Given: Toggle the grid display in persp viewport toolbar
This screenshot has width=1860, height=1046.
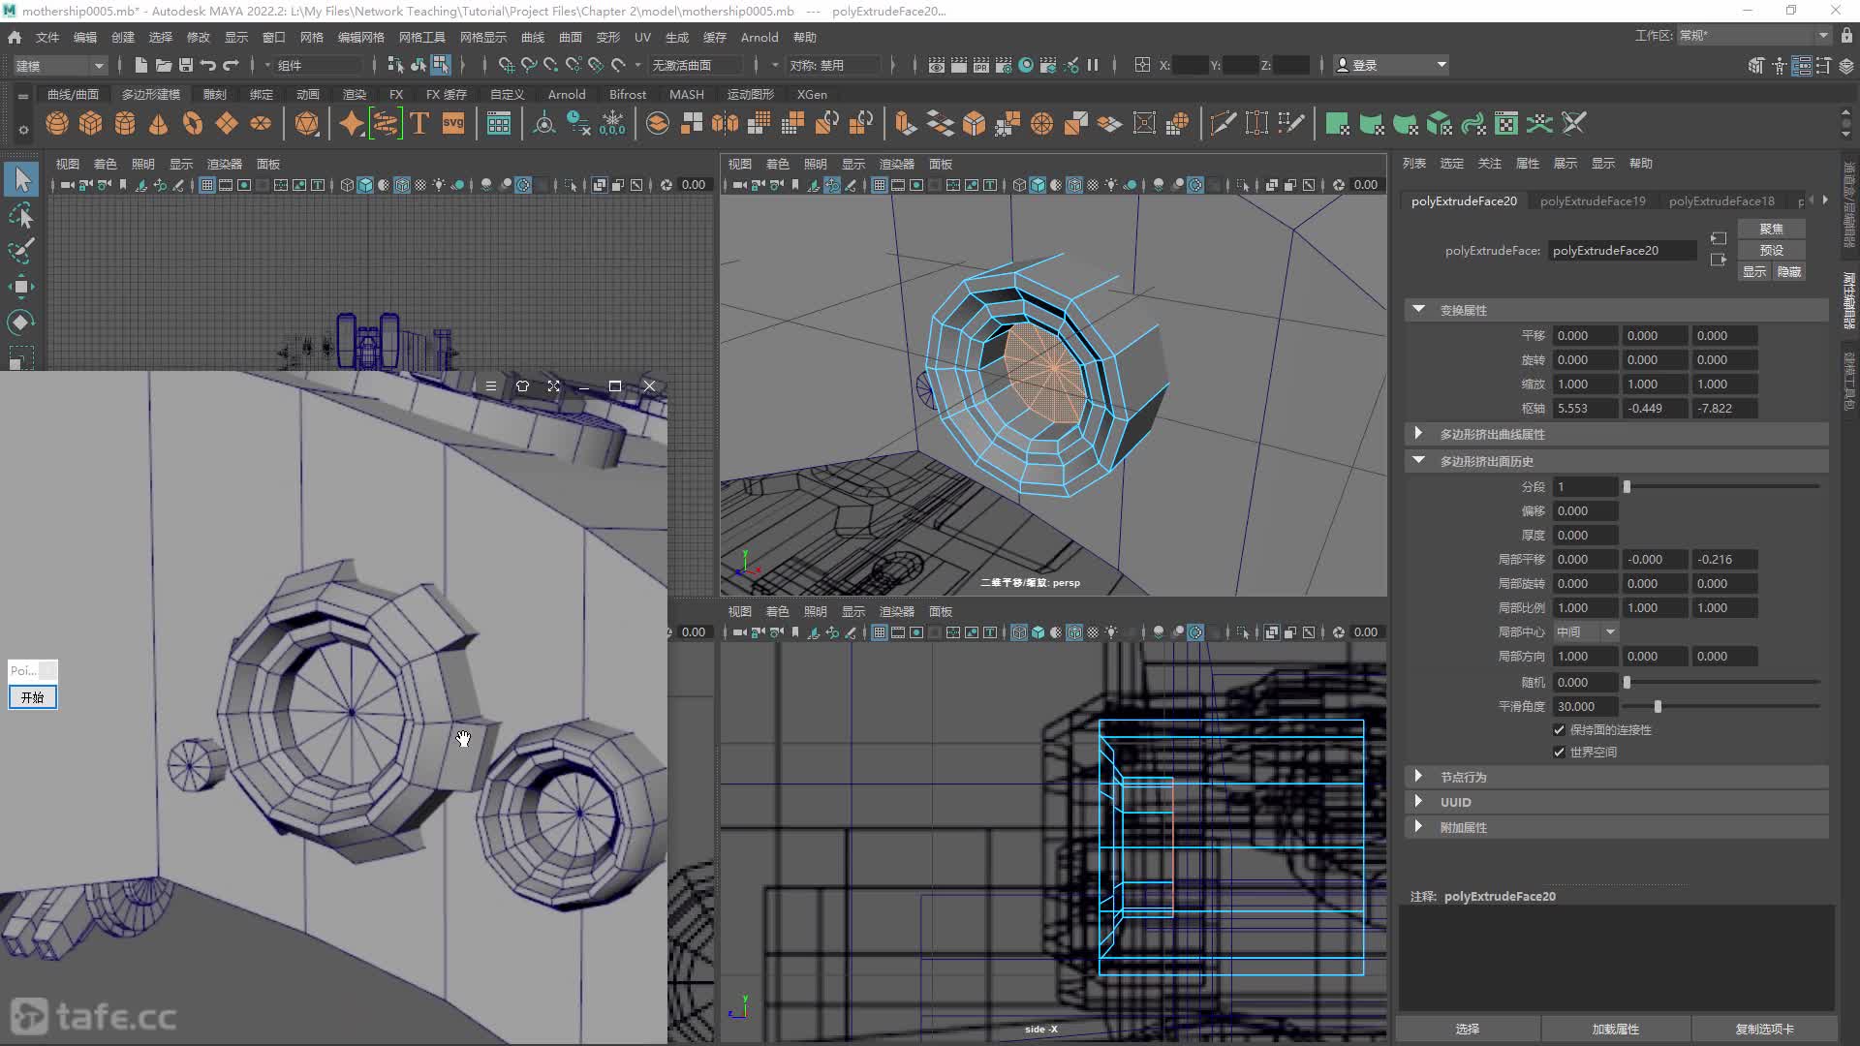Looking at the screenshot, I should [880, 185].
